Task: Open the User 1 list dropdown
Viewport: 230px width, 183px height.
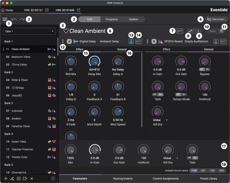Action: [x=29, y=31]
